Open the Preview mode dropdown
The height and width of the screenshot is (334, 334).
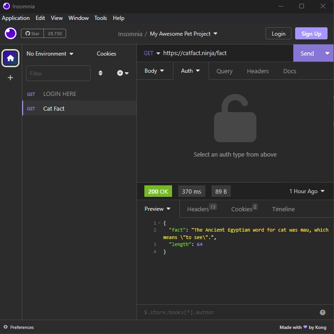point(157,209)
